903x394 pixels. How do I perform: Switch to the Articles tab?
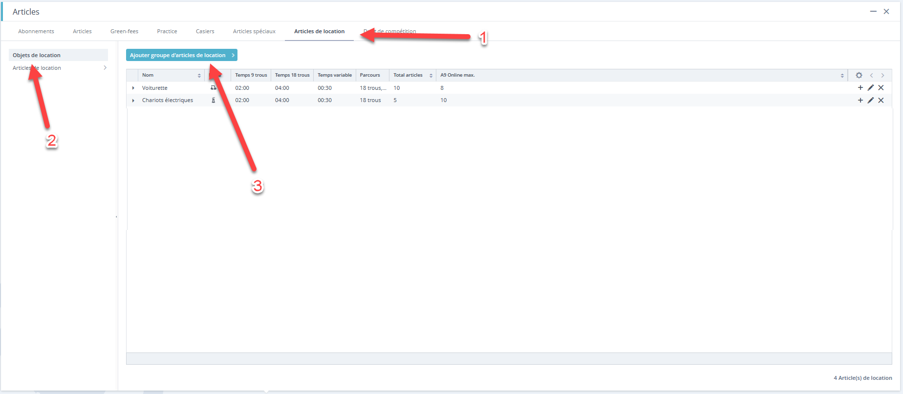coord(82,31)
